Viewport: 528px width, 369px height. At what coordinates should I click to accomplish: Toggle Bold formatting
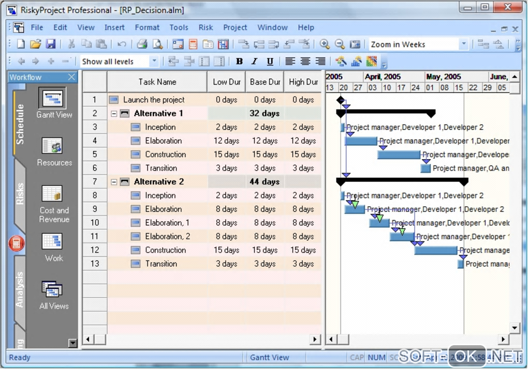point(239,62)
